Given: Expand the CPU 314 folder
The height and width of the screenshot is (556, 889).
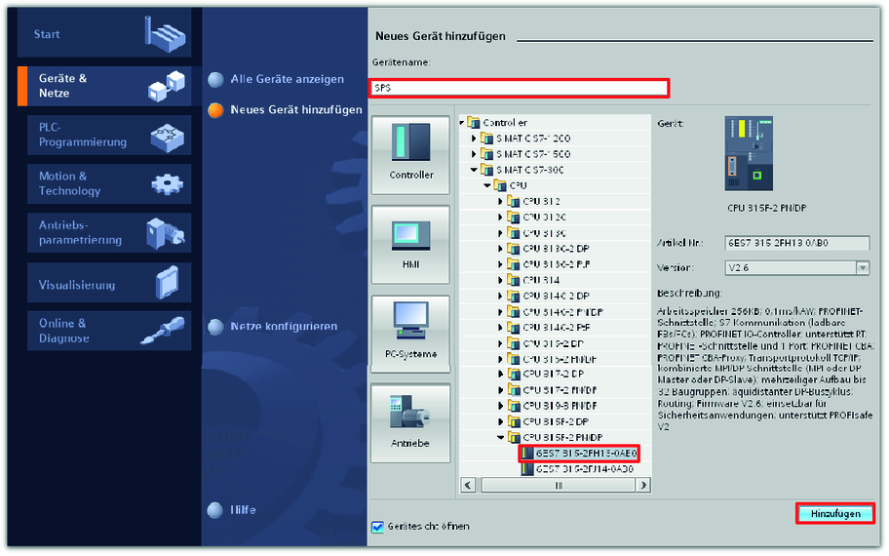Looking at the screenshot, I should [x=501, y=280].
